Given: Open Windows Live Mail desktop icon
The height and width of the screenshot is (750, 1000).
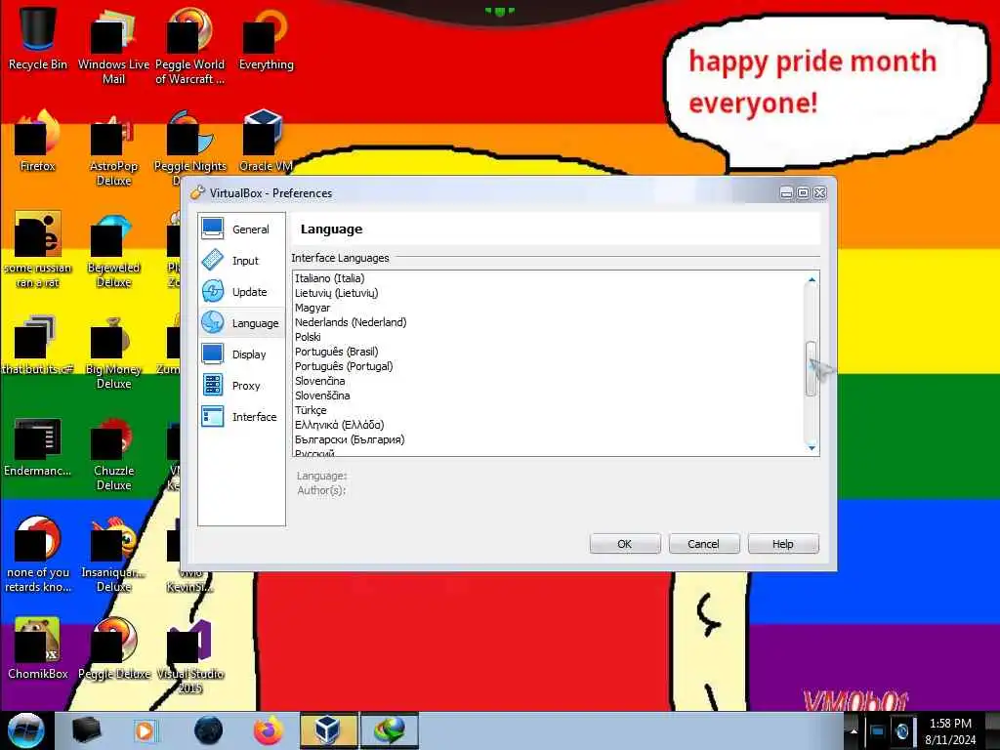Looking at the screenshot, I should (x=113, y=46).
